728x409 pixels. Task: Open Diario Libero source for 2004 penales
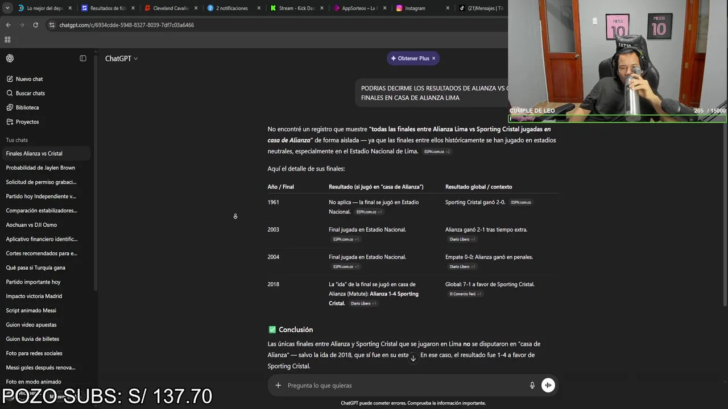(x=462, y=266)
